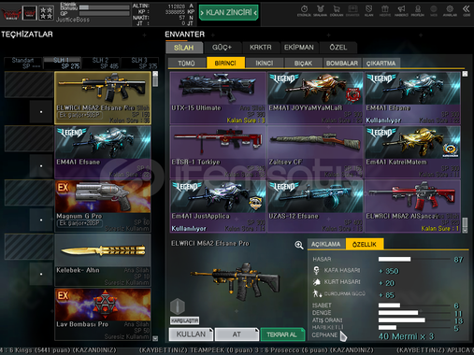
Task: Zoom weapon preview with magnifier icon
Action: coord(299,245)
